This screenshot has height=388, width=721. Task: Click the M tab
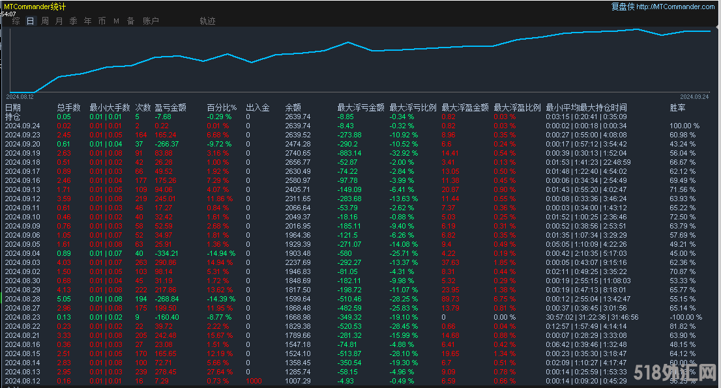117,21
